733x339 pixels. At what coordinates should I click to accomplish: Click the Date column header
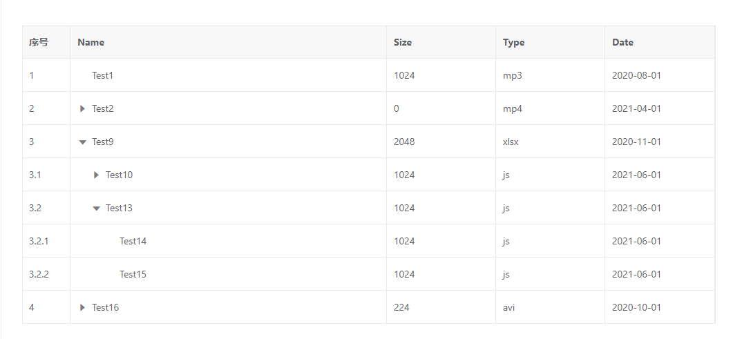coord(622,42)
